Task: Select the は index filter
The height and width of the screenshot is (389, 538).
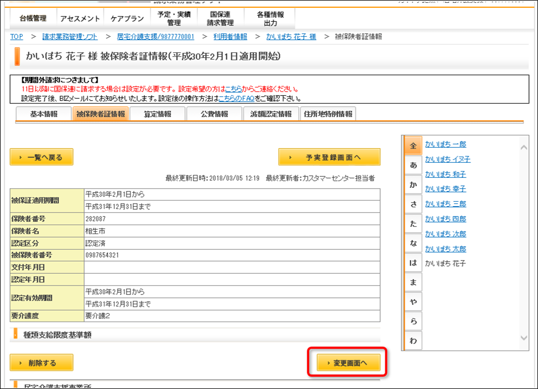Action: (x=414, y=263)
